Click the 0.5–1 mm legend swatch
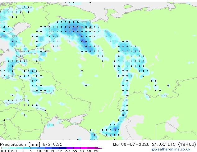197x152 pixels. pos(12,148)
